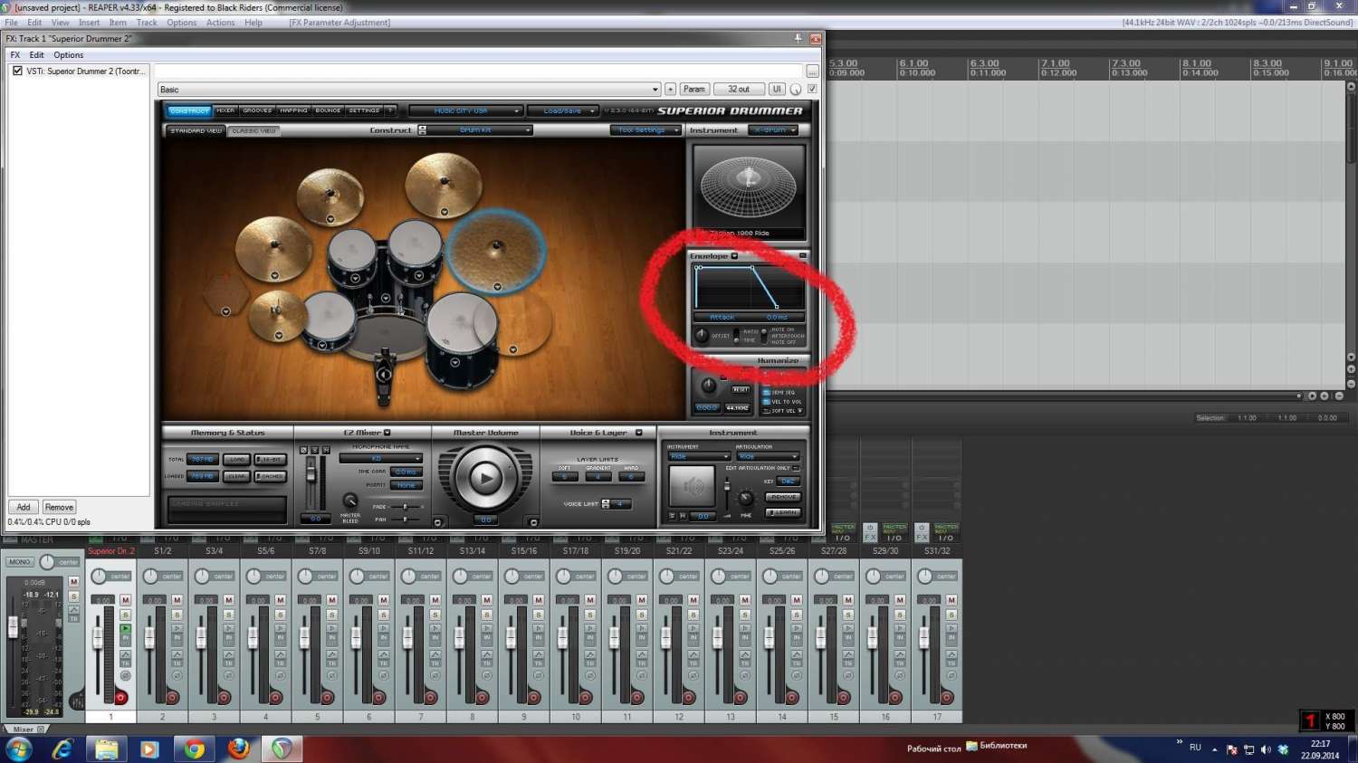Open the Load/Save dropdown

[563, 111]
